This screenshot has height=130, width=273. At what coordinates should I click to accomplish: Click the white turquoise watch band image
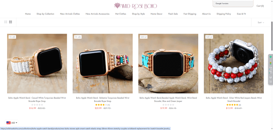[x=37, y=64]
